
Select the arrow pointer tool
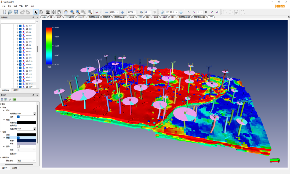click(x=36, y=12)
